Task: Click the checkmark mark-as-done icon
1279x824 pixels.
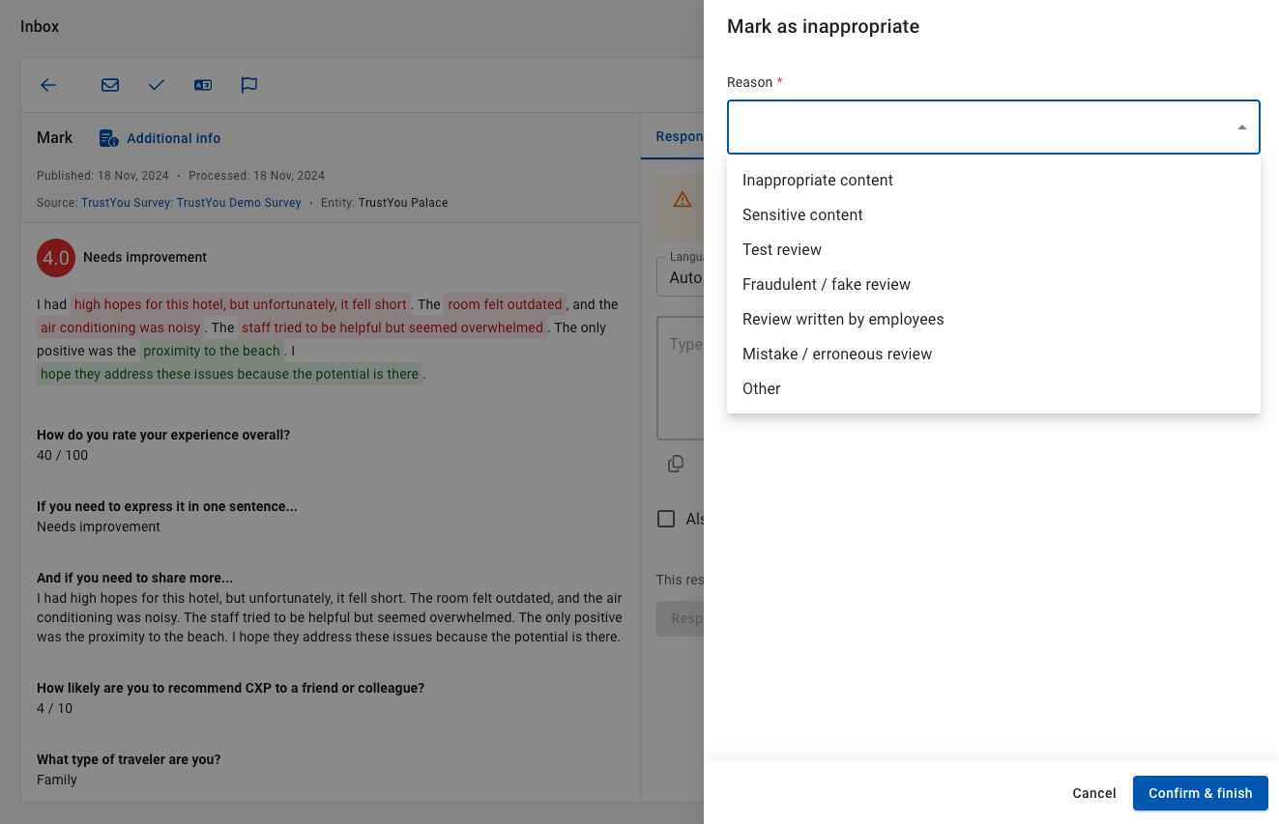Action: click(x=157, y=85)
